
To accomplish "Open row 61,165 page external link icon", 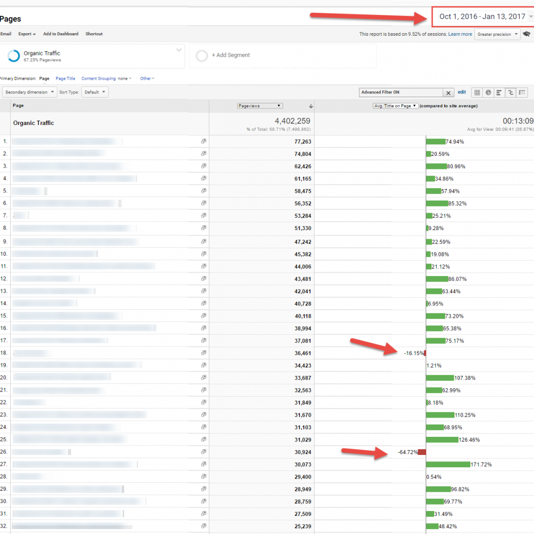I will tap(203, 178).
